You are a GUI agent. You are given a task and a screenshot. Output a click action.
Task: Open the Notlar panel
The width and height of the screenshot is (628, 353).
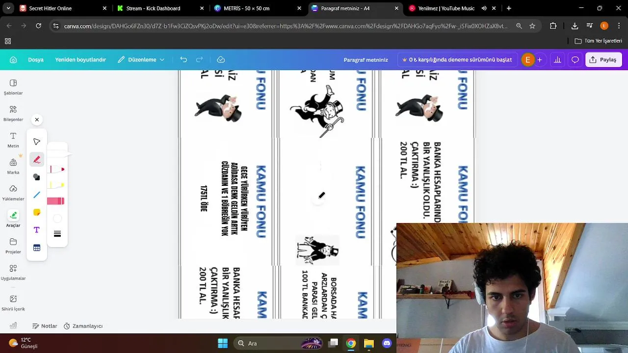(45, 326)
